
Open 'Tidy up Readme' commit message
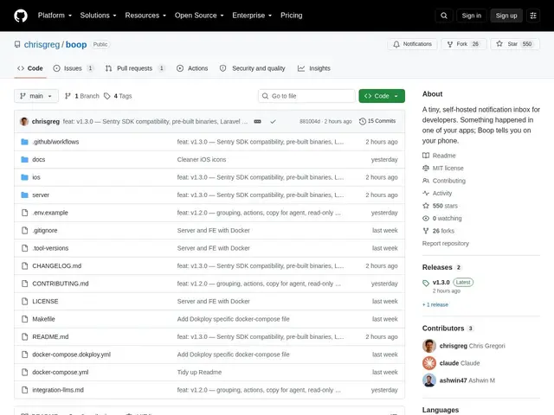pos(199,373)
